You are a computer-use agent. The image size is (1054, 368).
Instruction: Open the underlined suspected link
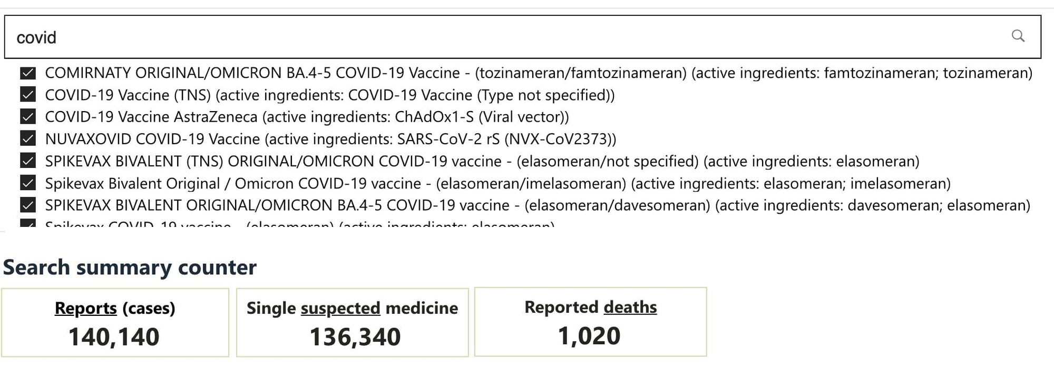coord(340,308)
